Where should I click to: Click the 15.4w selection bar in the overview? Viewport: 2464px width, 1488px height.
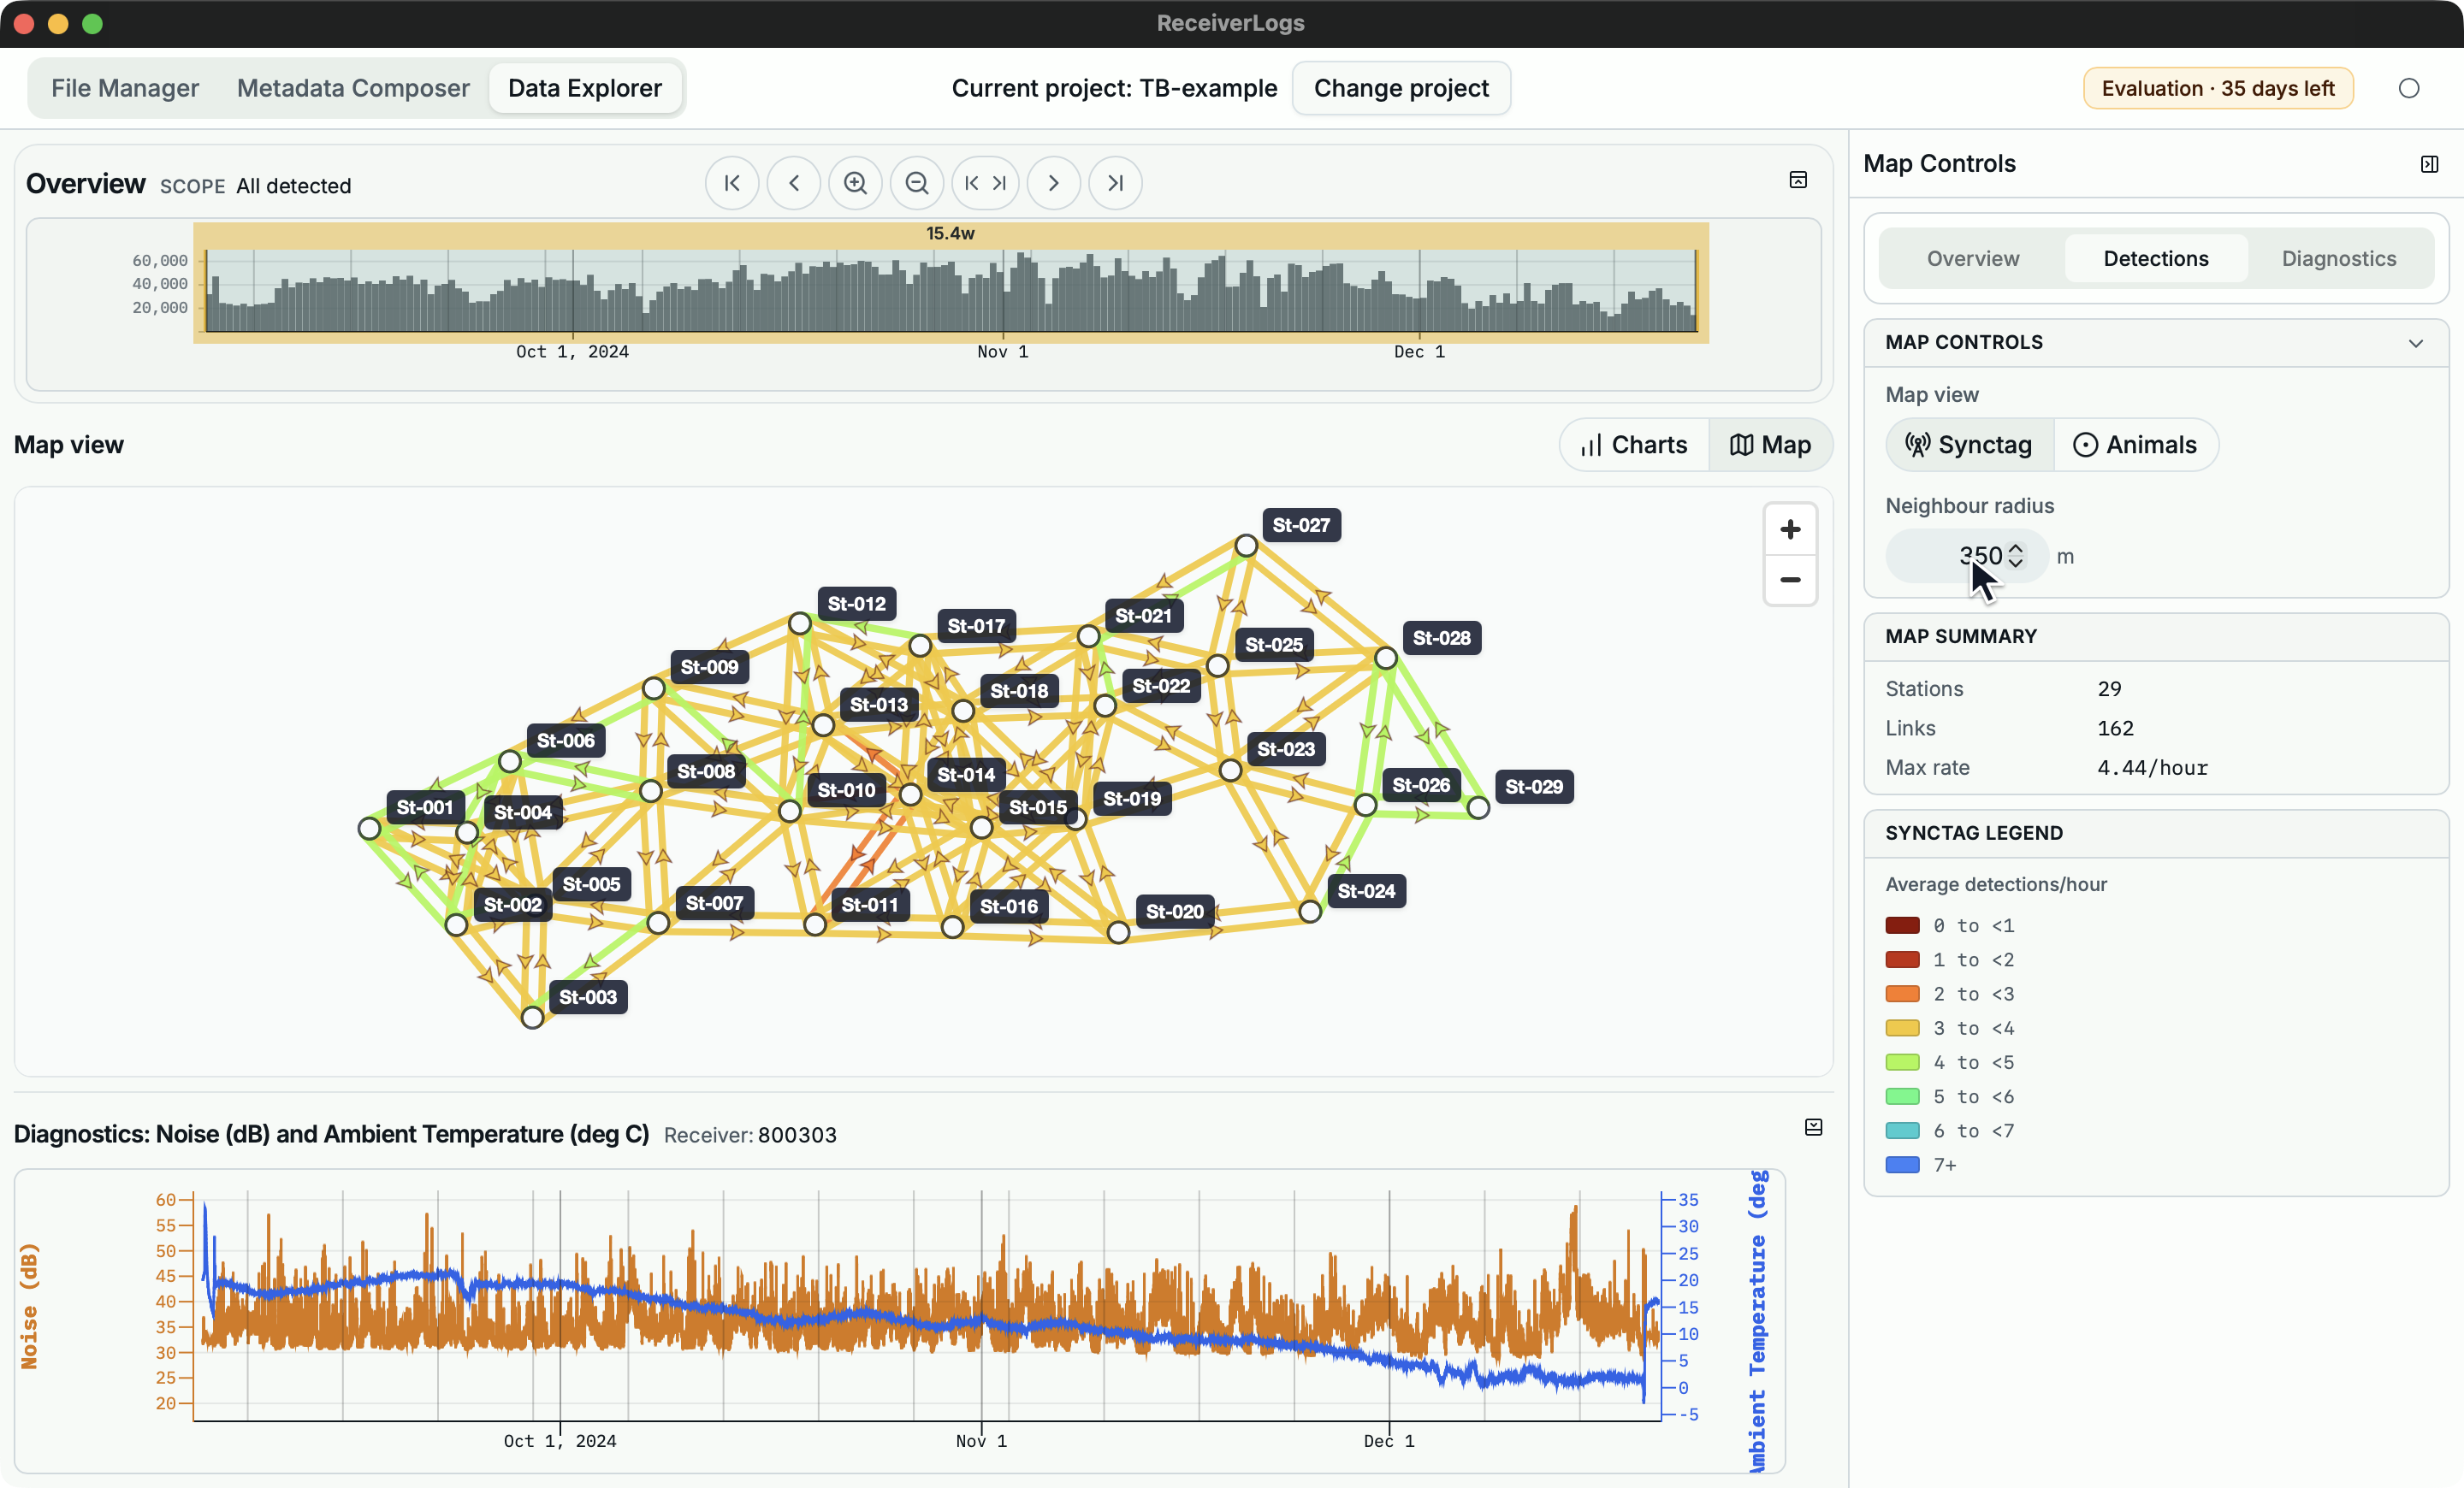point(950,235)
